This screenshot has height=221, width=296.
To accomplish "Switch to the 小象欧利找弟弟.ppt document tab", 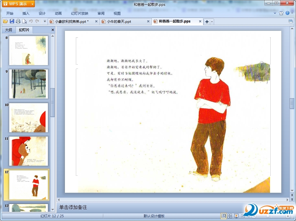I will [72, 22].
